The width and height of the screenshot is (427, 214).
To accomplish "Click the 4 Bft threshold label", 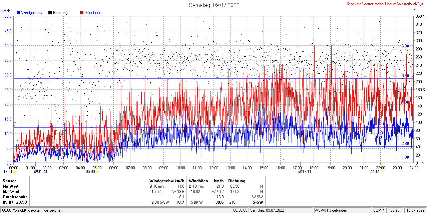I will 405,102.
